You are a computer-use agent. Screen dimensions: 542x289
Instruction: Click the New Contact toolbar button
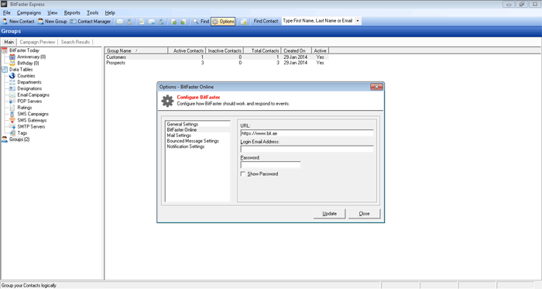[19, 22]
